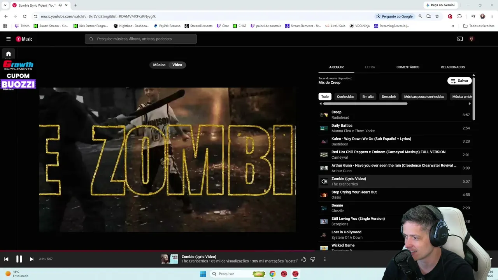Like the song with the thumbs up

304,259
